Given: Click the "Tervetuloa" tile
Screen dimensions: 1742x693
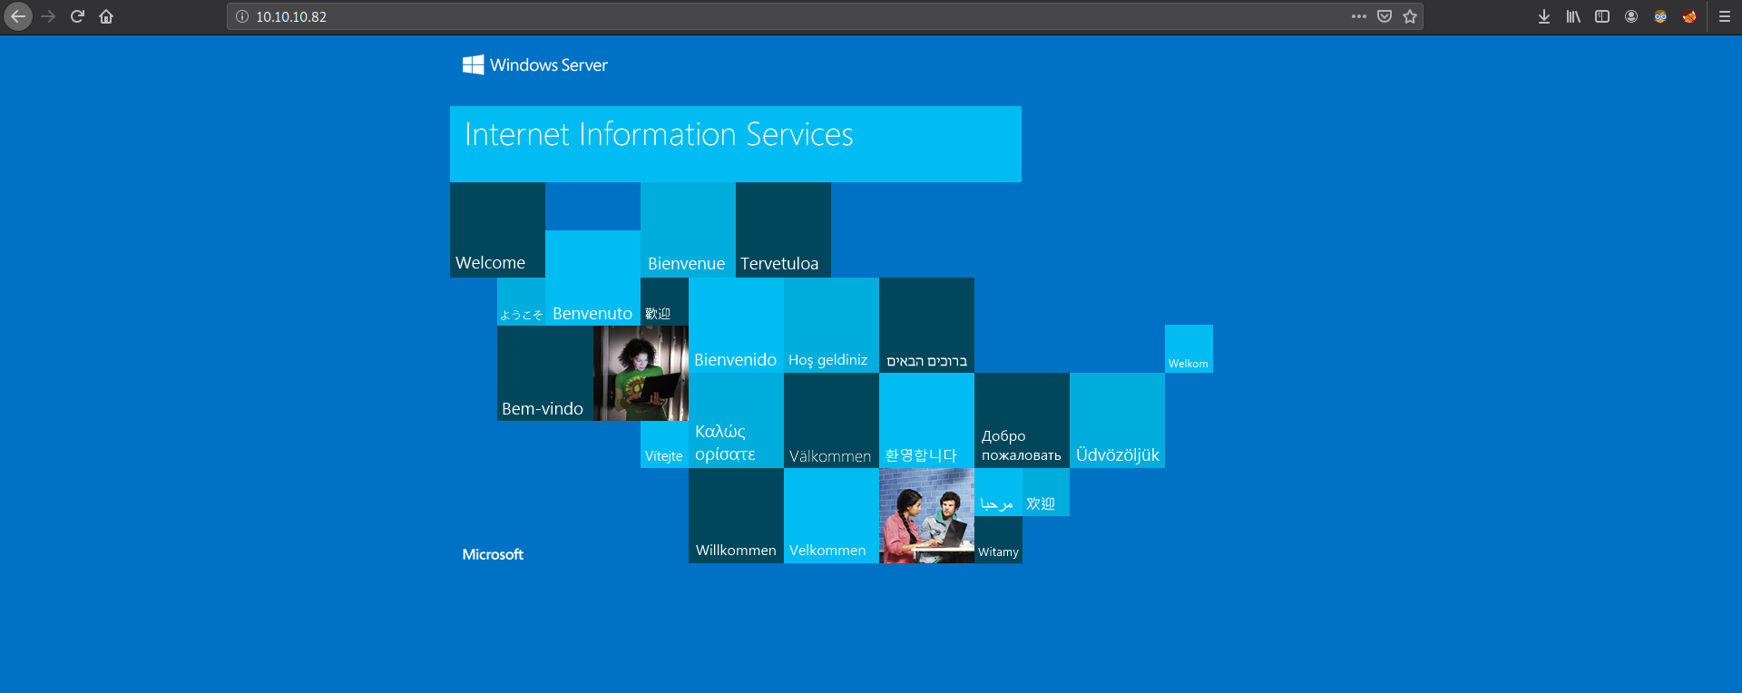Looking at the screenshot, I should (783, 229).
